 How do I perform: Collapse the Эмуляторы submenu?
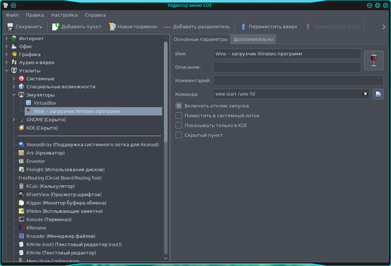tap(14, 95)
